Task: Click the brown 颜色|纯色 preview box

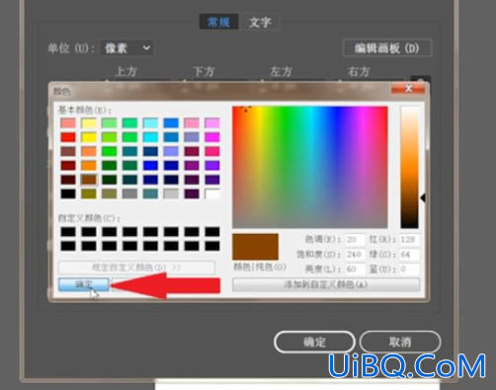Action: click(x=255, y=247)
